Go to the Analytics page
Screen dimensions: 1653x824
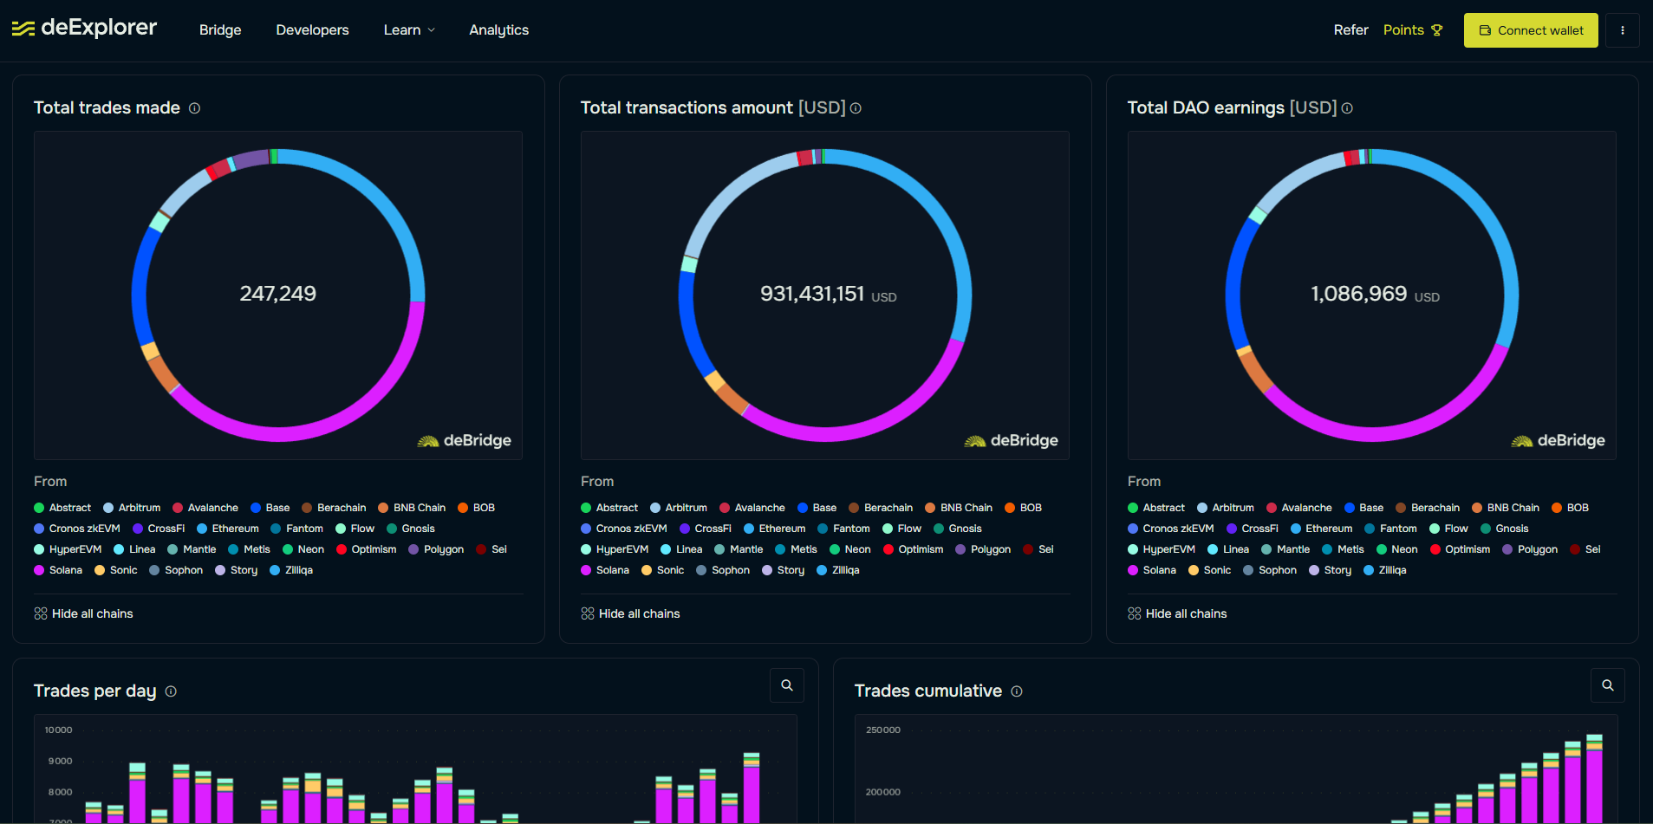(x=498, y=30)
